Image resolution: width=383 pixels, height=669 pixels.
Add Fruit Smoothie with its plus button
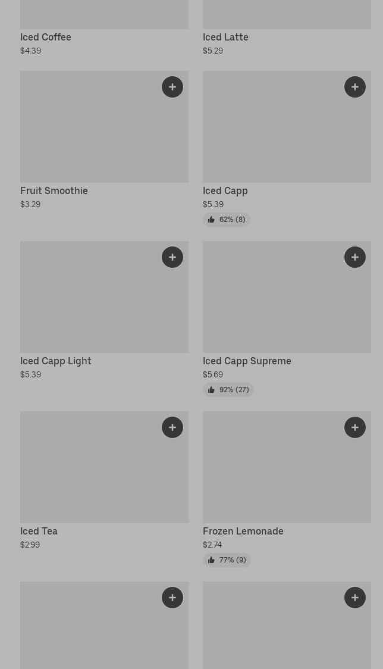pos(172,87)
